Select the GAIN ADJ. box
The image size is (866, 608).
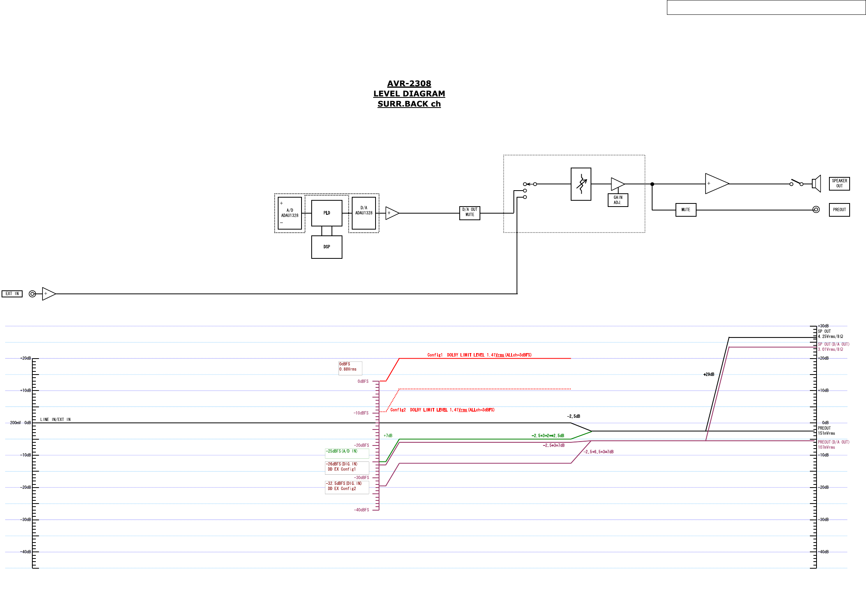point(618,200)
